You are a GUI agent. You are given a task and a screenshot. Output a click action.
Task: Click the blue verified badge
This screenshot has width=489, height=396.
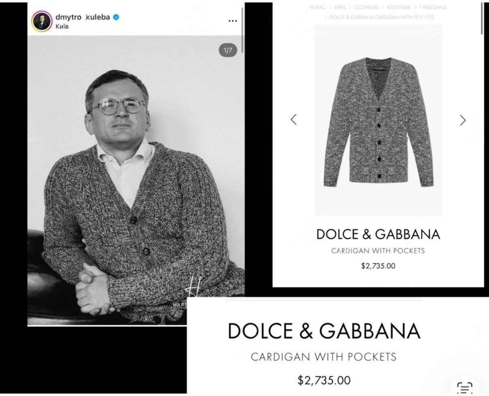pos(116,17)
